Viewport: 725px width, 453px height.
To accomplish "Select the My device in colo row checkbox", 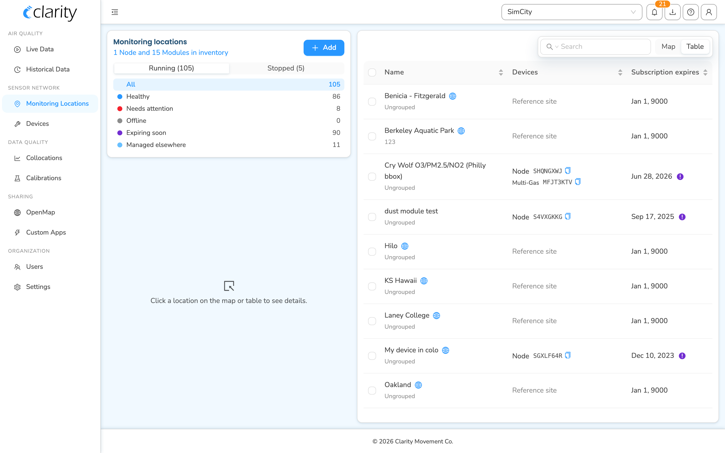I will 372,356.
